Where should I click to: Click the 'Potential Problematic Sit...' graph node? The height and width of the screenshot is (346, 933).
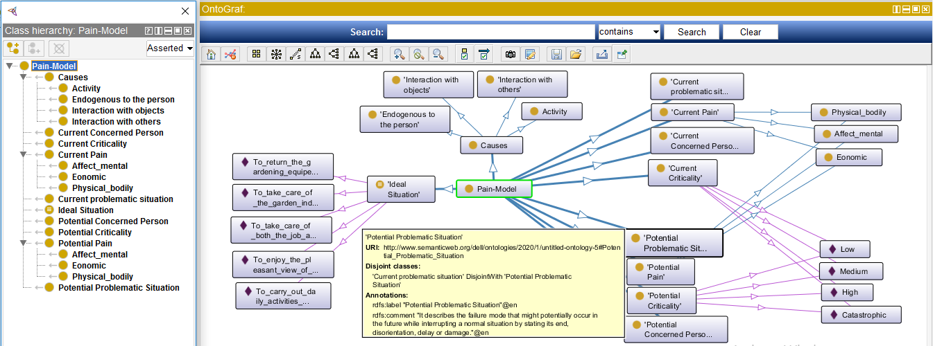pos(673,243)
